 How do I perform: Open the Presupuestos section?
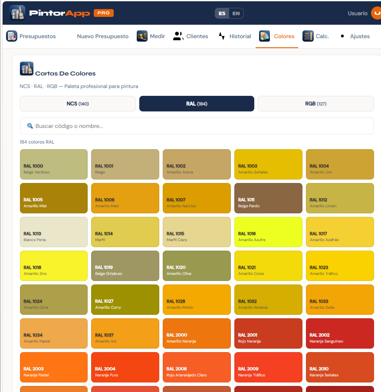(x=31, y=36)
